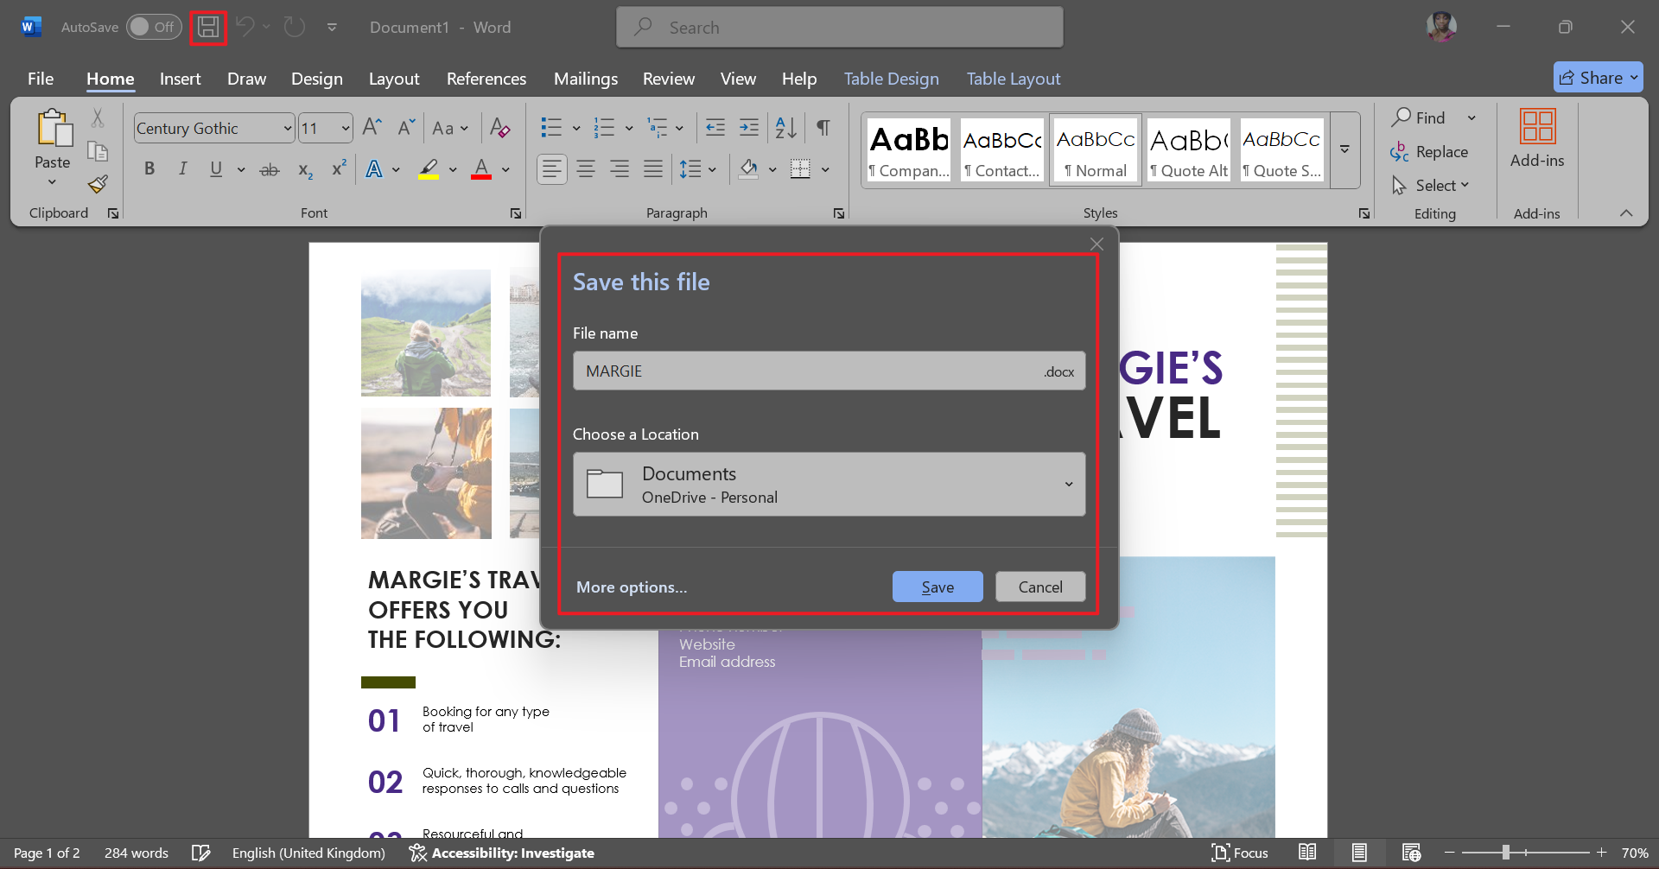
Task: Click the Save icon in Quick Access Toolbar
Action: coord(207,27)
